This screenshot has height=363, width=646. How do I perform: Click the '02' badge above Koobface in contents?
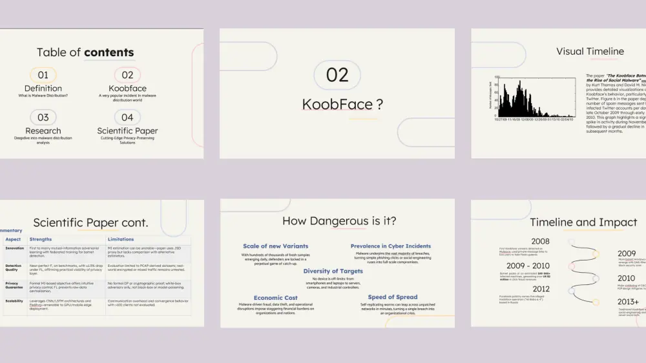coord(127,75)
